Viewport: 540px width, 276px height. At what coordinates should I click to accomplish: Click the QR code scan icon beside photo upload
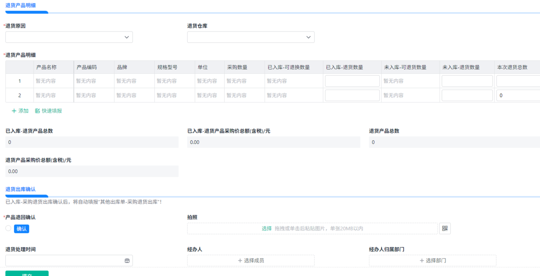coord(445,228)
